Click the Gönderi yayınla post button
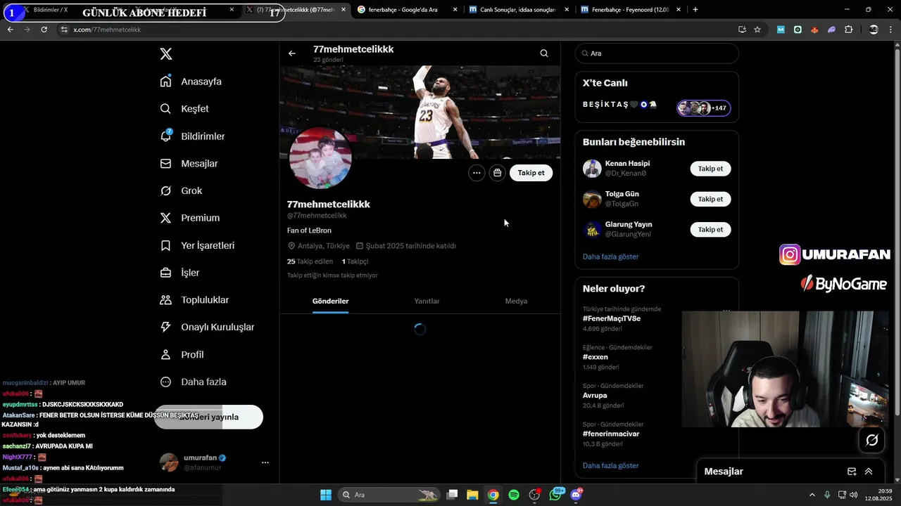 tap(208, 417)
